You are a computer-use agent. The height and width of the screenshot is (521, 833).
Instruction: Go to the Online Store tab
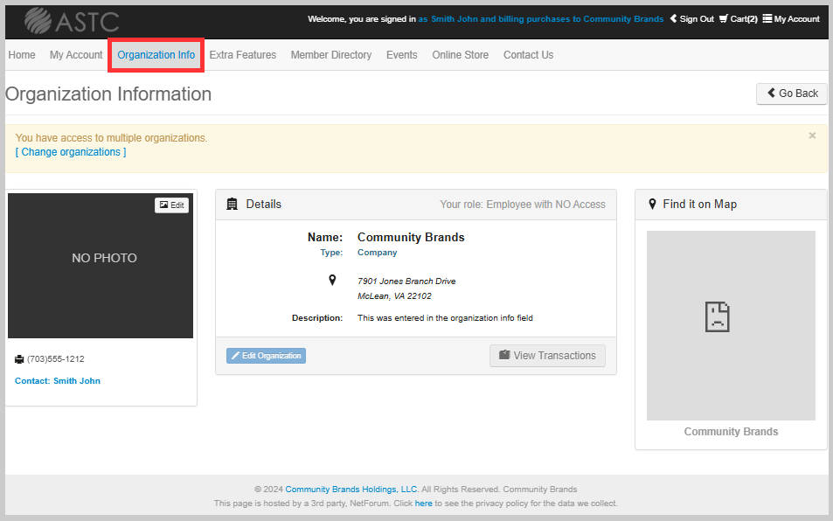[x=460, y=55]
